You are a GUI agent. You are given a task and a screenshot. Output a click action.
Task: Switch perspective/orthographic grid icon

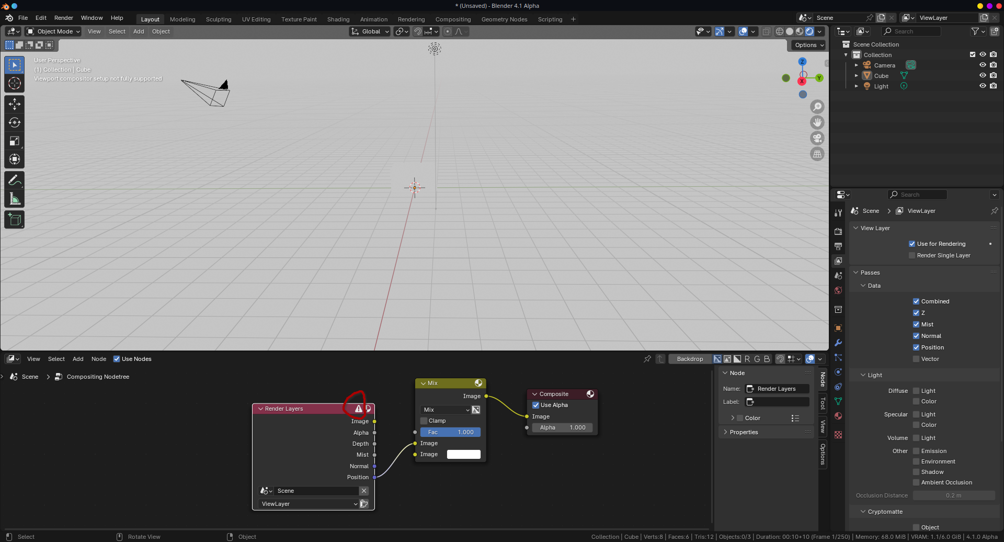point(817,154)
